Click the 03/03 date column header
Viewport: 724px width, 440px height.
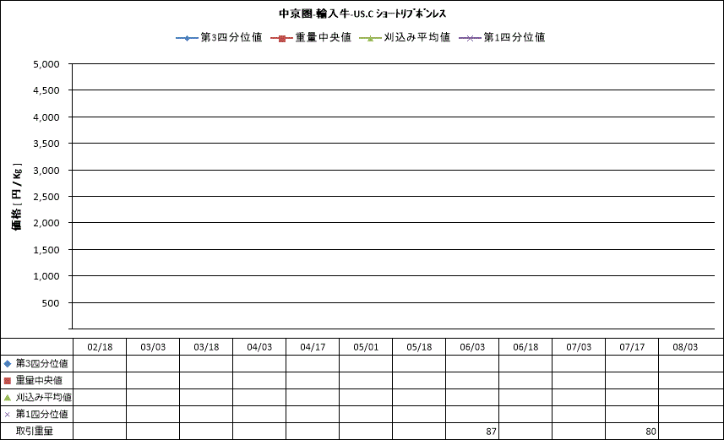[153, 347]
